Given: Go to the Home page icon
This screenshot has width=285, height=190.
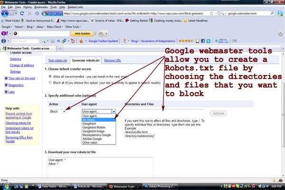Looking at the screenshot, I should point(37,13).
